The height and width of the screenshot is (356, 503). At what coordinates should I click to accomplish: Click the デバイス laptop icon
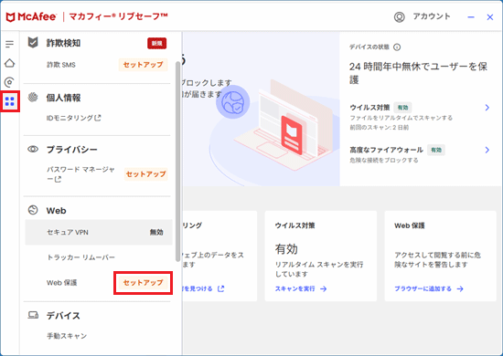[x=33, y=315]
